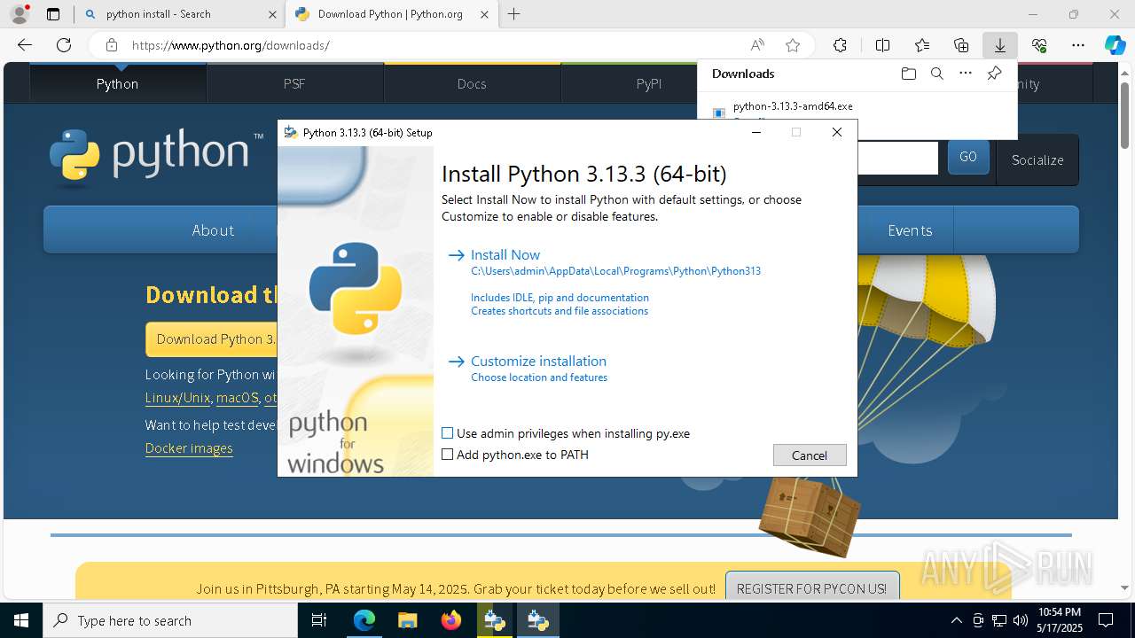1135x638 pixels.
Task: Open a new tab with plus button
Action: click(x=514, y=14)
